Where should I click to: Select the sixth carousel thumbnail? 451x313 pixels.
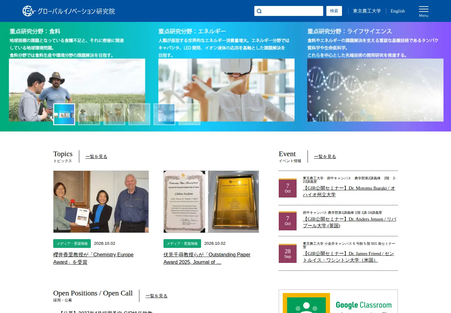[189, 114]
